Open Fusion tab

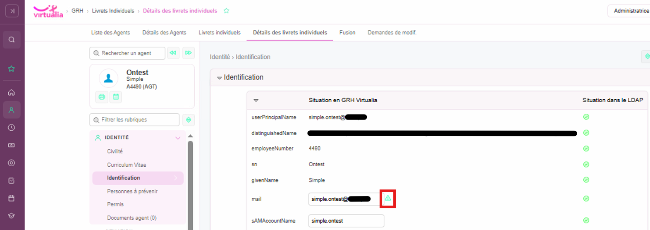[x=347, y=33]
